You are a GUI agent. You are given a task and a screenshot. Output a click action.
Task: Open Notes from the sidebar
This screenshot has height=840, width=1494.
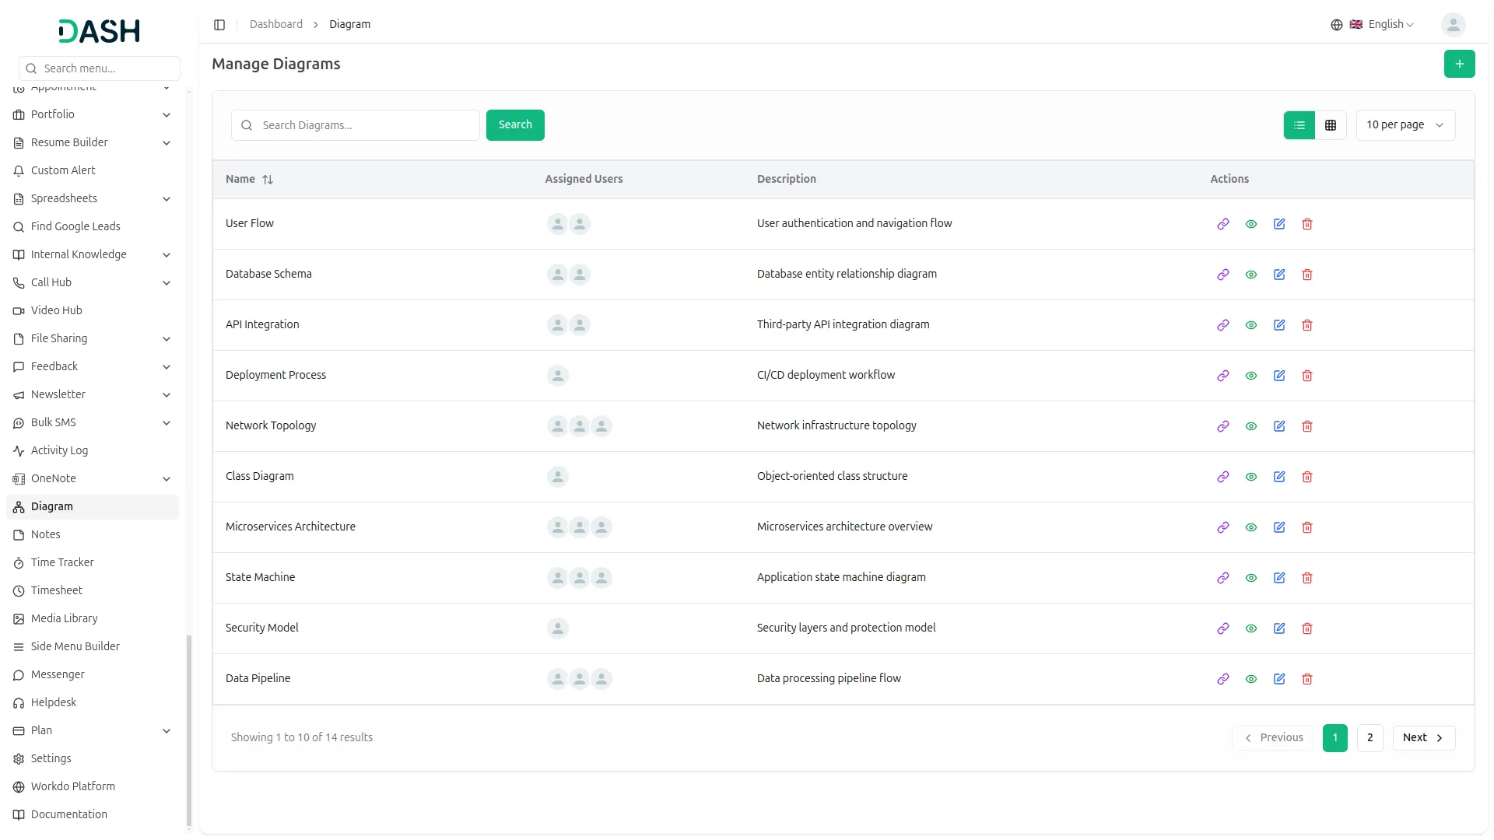click(x=45, y=534)
